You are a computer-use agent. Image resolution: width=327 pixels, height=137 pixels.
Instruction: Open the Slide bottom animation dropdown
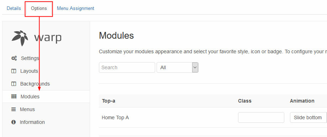pos(308,117)
